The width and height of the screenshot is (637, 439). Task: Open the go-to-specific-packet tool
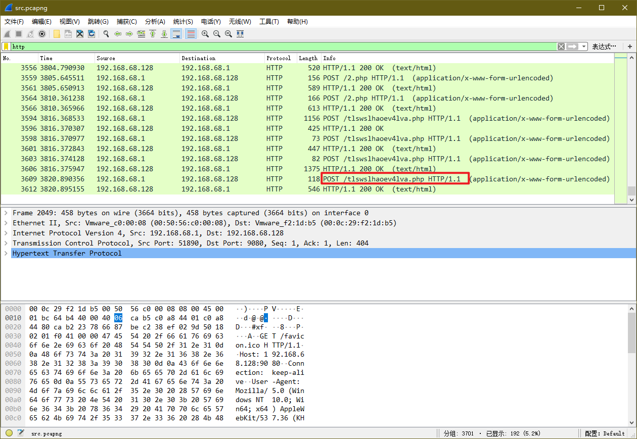[x=141, y=34]
